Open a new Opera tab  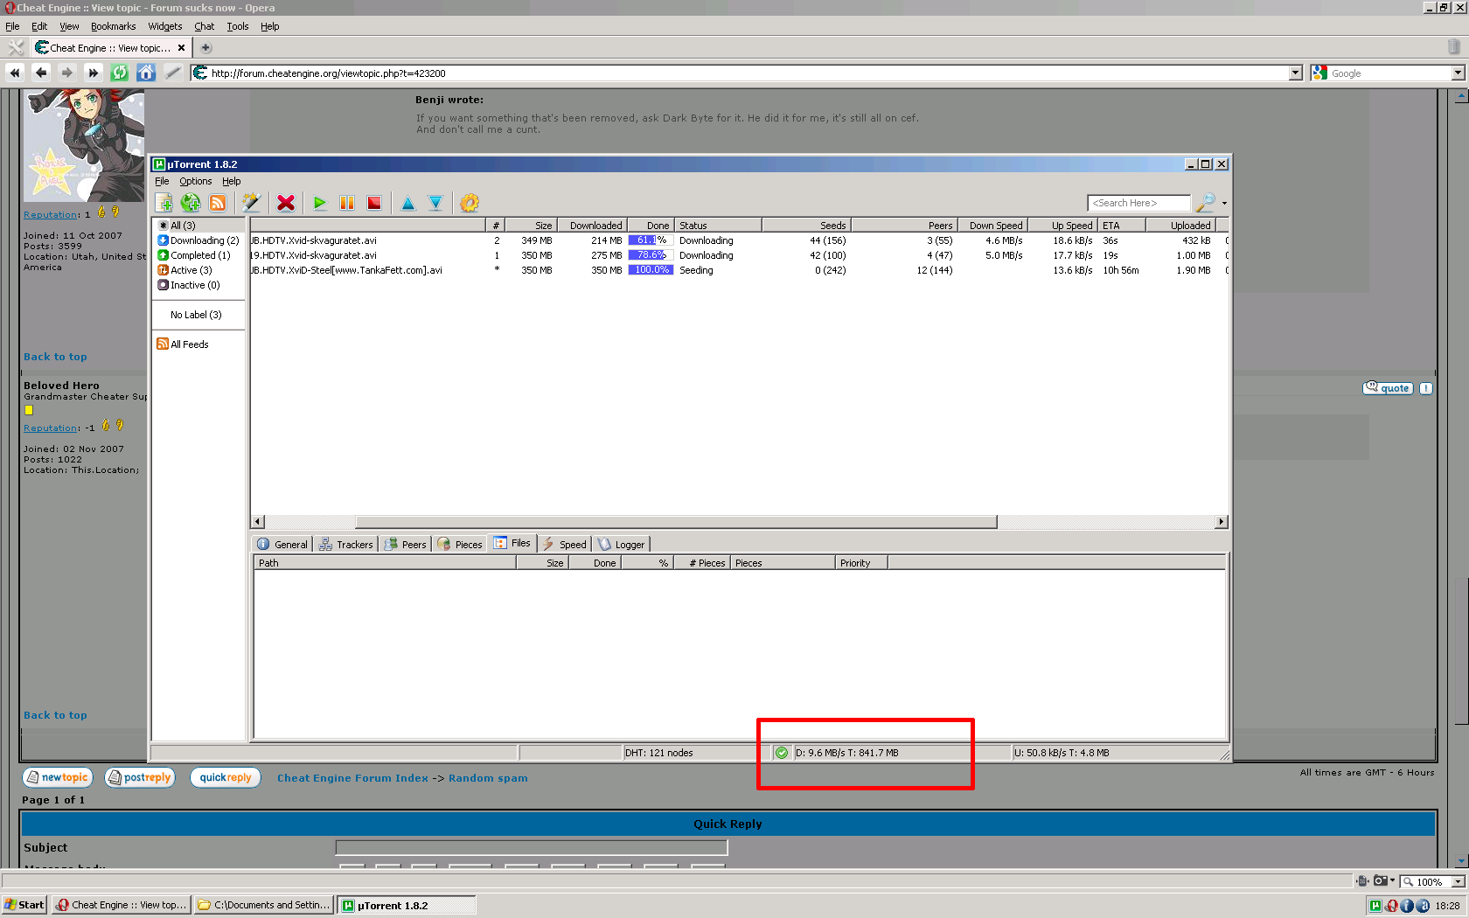[206, 48]
